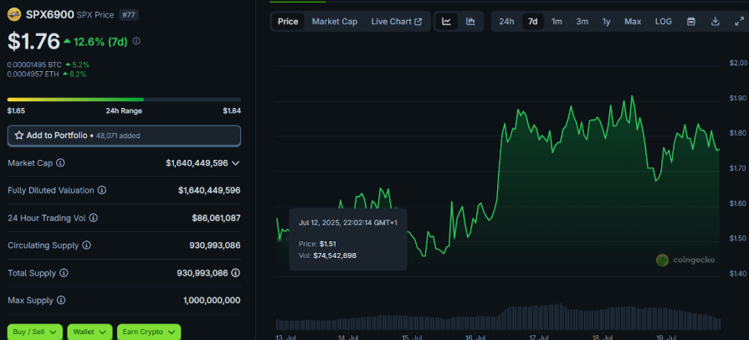Click the 930,993,086 circulating supply value
Image resolution: width=749 pixels, height=340 pixels.
coord(215,245)
